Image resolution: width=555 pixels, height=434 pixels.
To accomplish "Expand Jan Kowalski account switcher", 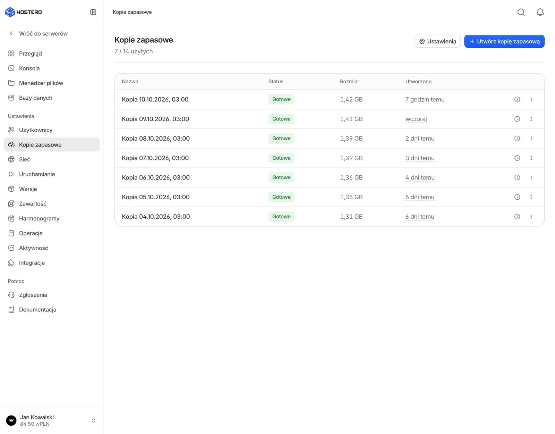I will tap(94, 420).
